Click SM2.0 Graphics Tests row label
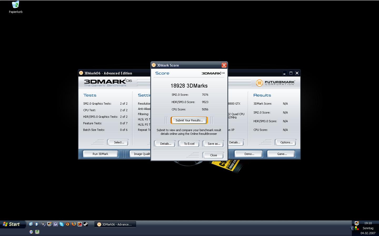The image size is (379, 236). [97, 104]
